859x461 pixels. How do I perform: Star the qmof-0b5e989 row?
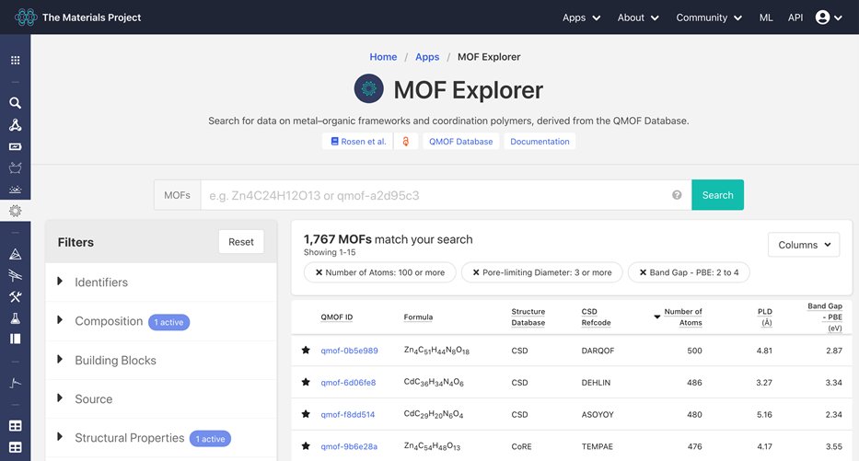[x=306, y=350]
